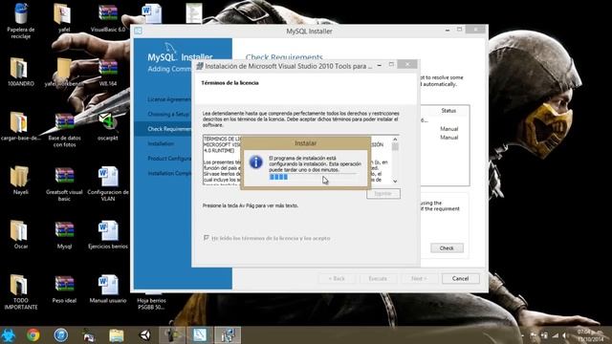Click the Check button in MySQL Installer
The height and width of the screenshot is (344, 612).
pos(447,248)
